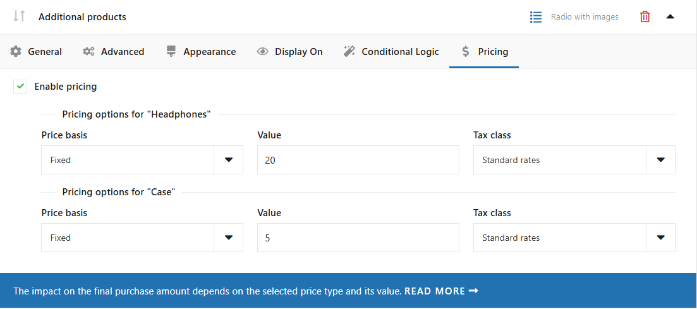Viewport: 697px width, 309px height.
Task: Click the Case Tax class dropdown arrow
Action: tap(660, 238)
